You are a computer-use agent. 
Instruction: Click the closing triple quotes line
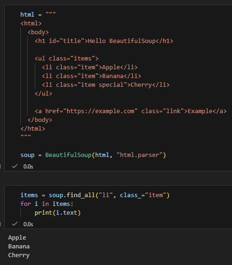[26, 136]
